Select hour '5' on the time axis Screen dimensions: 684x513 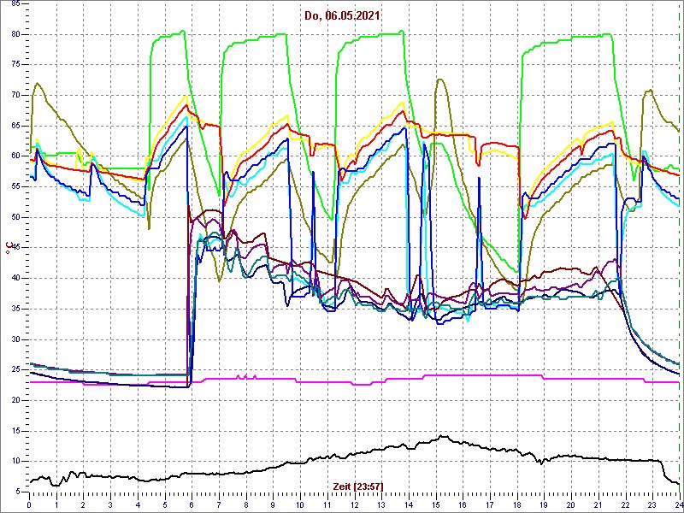164,505
